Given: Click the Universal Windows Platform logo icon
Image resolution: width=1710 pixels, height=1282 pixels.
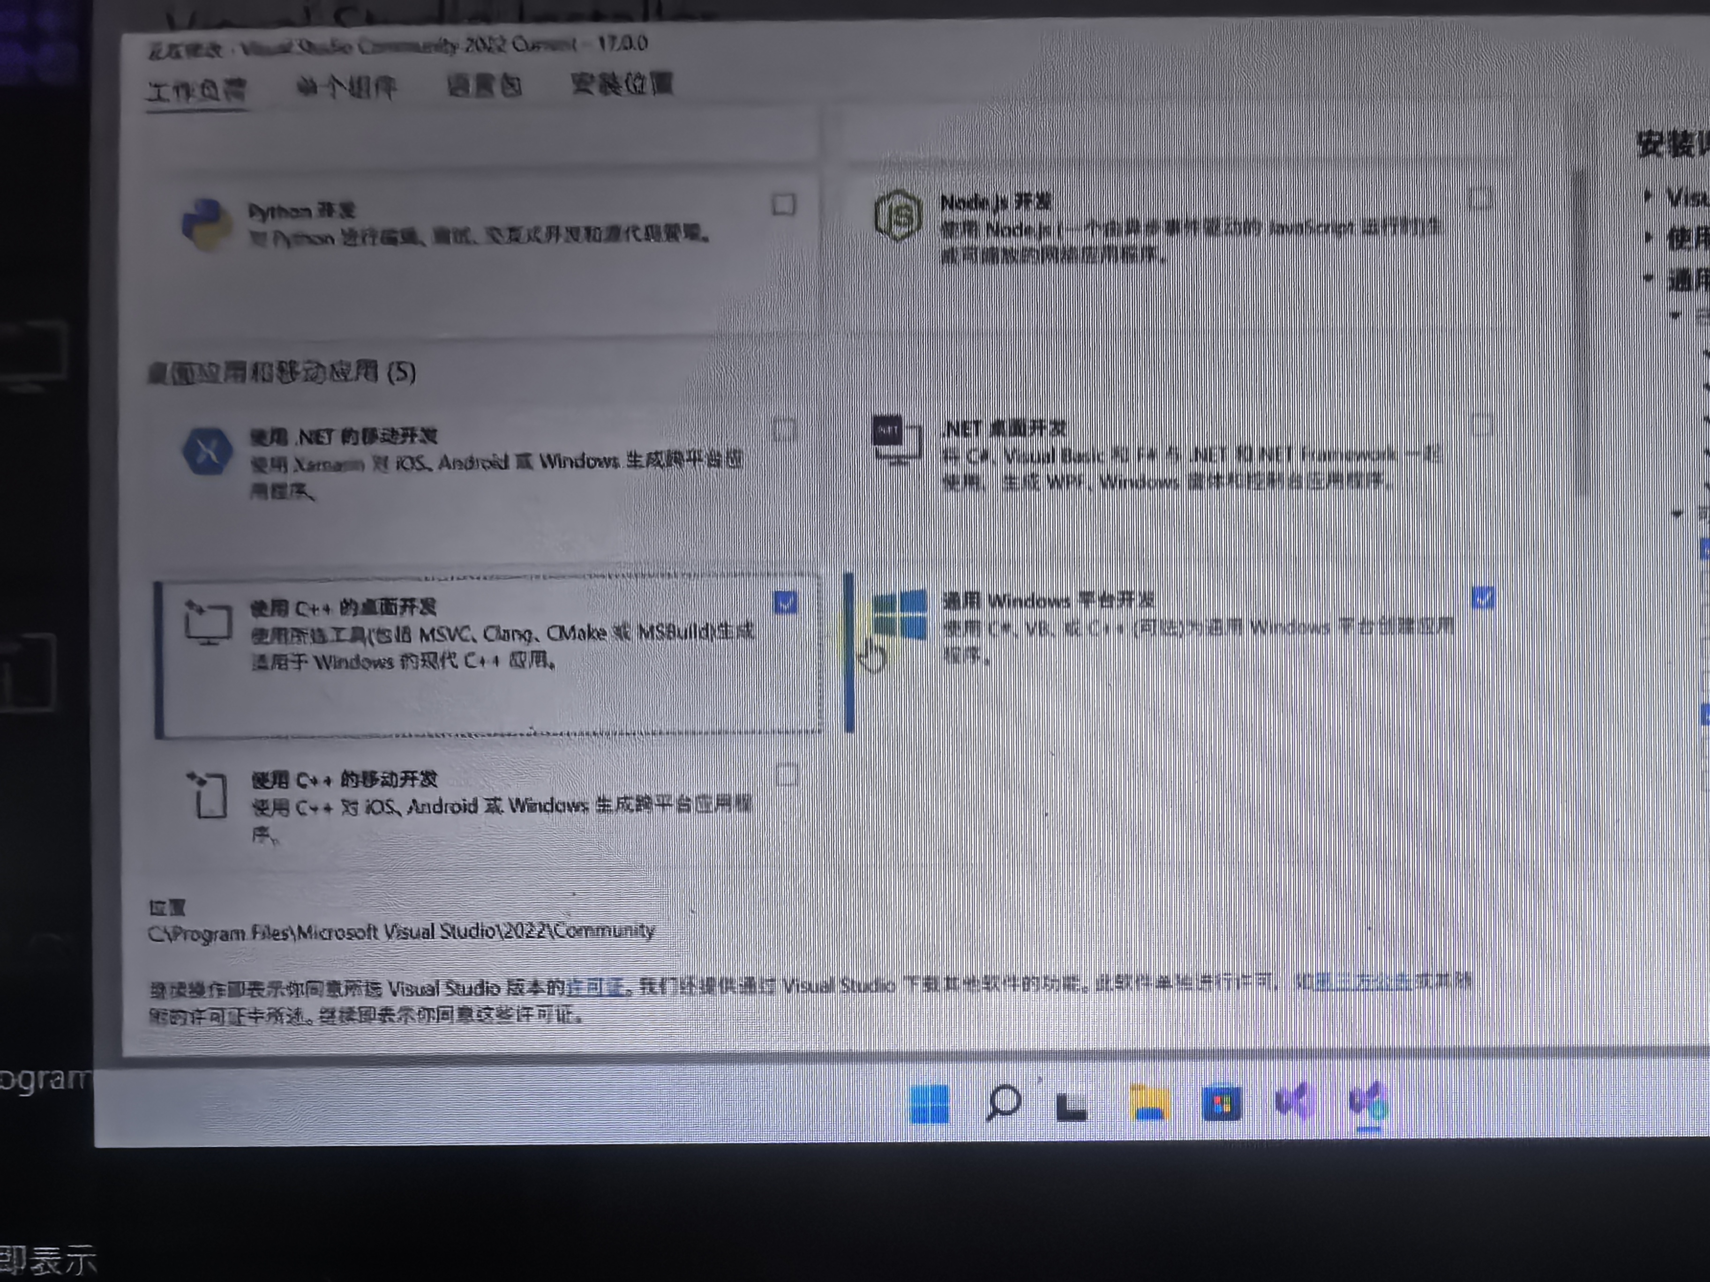Looking at the screenshot, I should coord(899,616).
